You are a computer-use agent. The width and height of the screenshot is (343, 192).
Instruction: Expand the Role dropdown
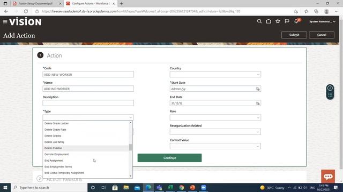(258, 117)
